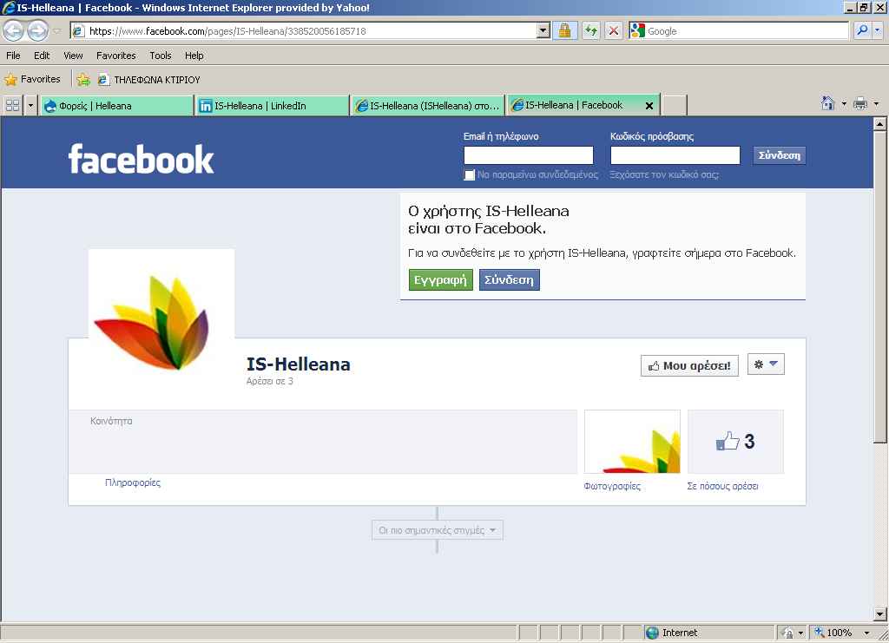This screenshot has width=889, height=643.
Task: Click the page scrollbar up arrow
Action: click(879, 123)
